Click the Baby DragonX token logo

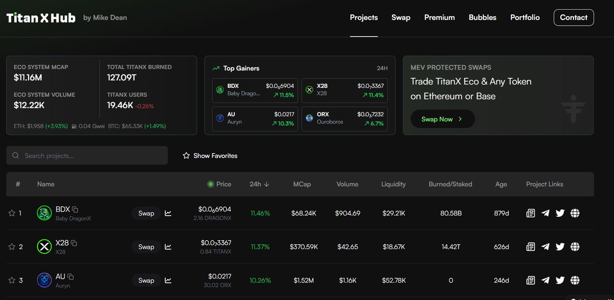45,213
